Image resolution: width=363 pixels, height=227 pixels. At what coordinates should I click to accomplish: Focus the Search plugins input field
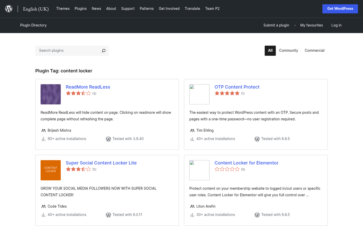click(68, 51)
